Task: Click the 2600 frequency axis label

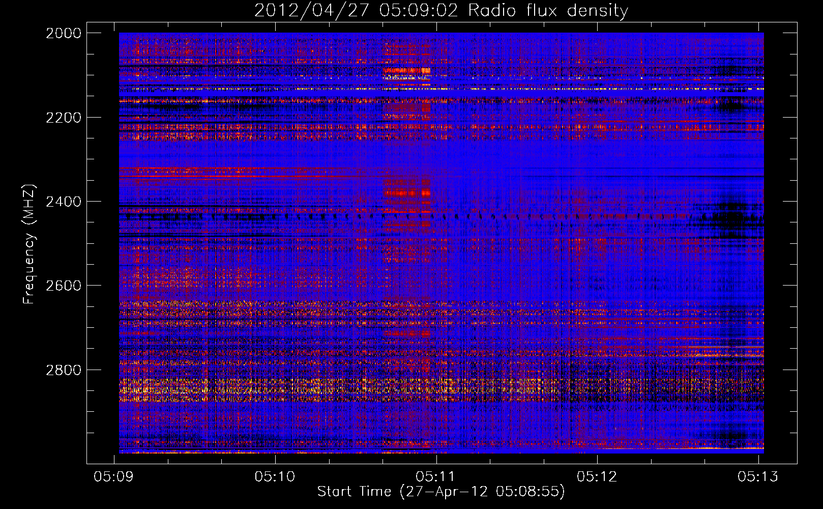Action: [x=64, y=286]
